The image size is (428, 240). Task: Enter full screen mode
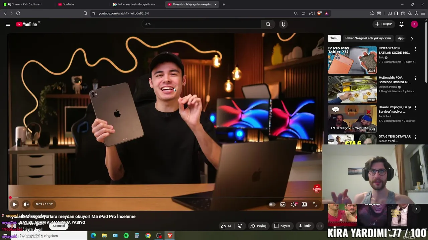tap(315, 204)
